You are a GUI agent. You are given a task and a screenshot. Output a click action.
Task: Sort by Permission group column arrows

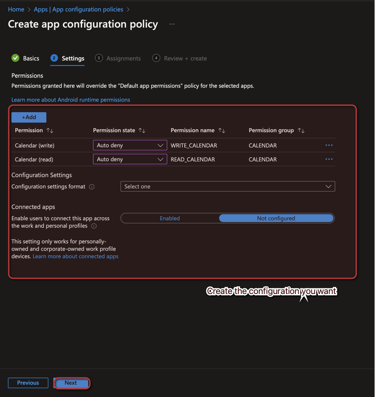click(301, 130)
